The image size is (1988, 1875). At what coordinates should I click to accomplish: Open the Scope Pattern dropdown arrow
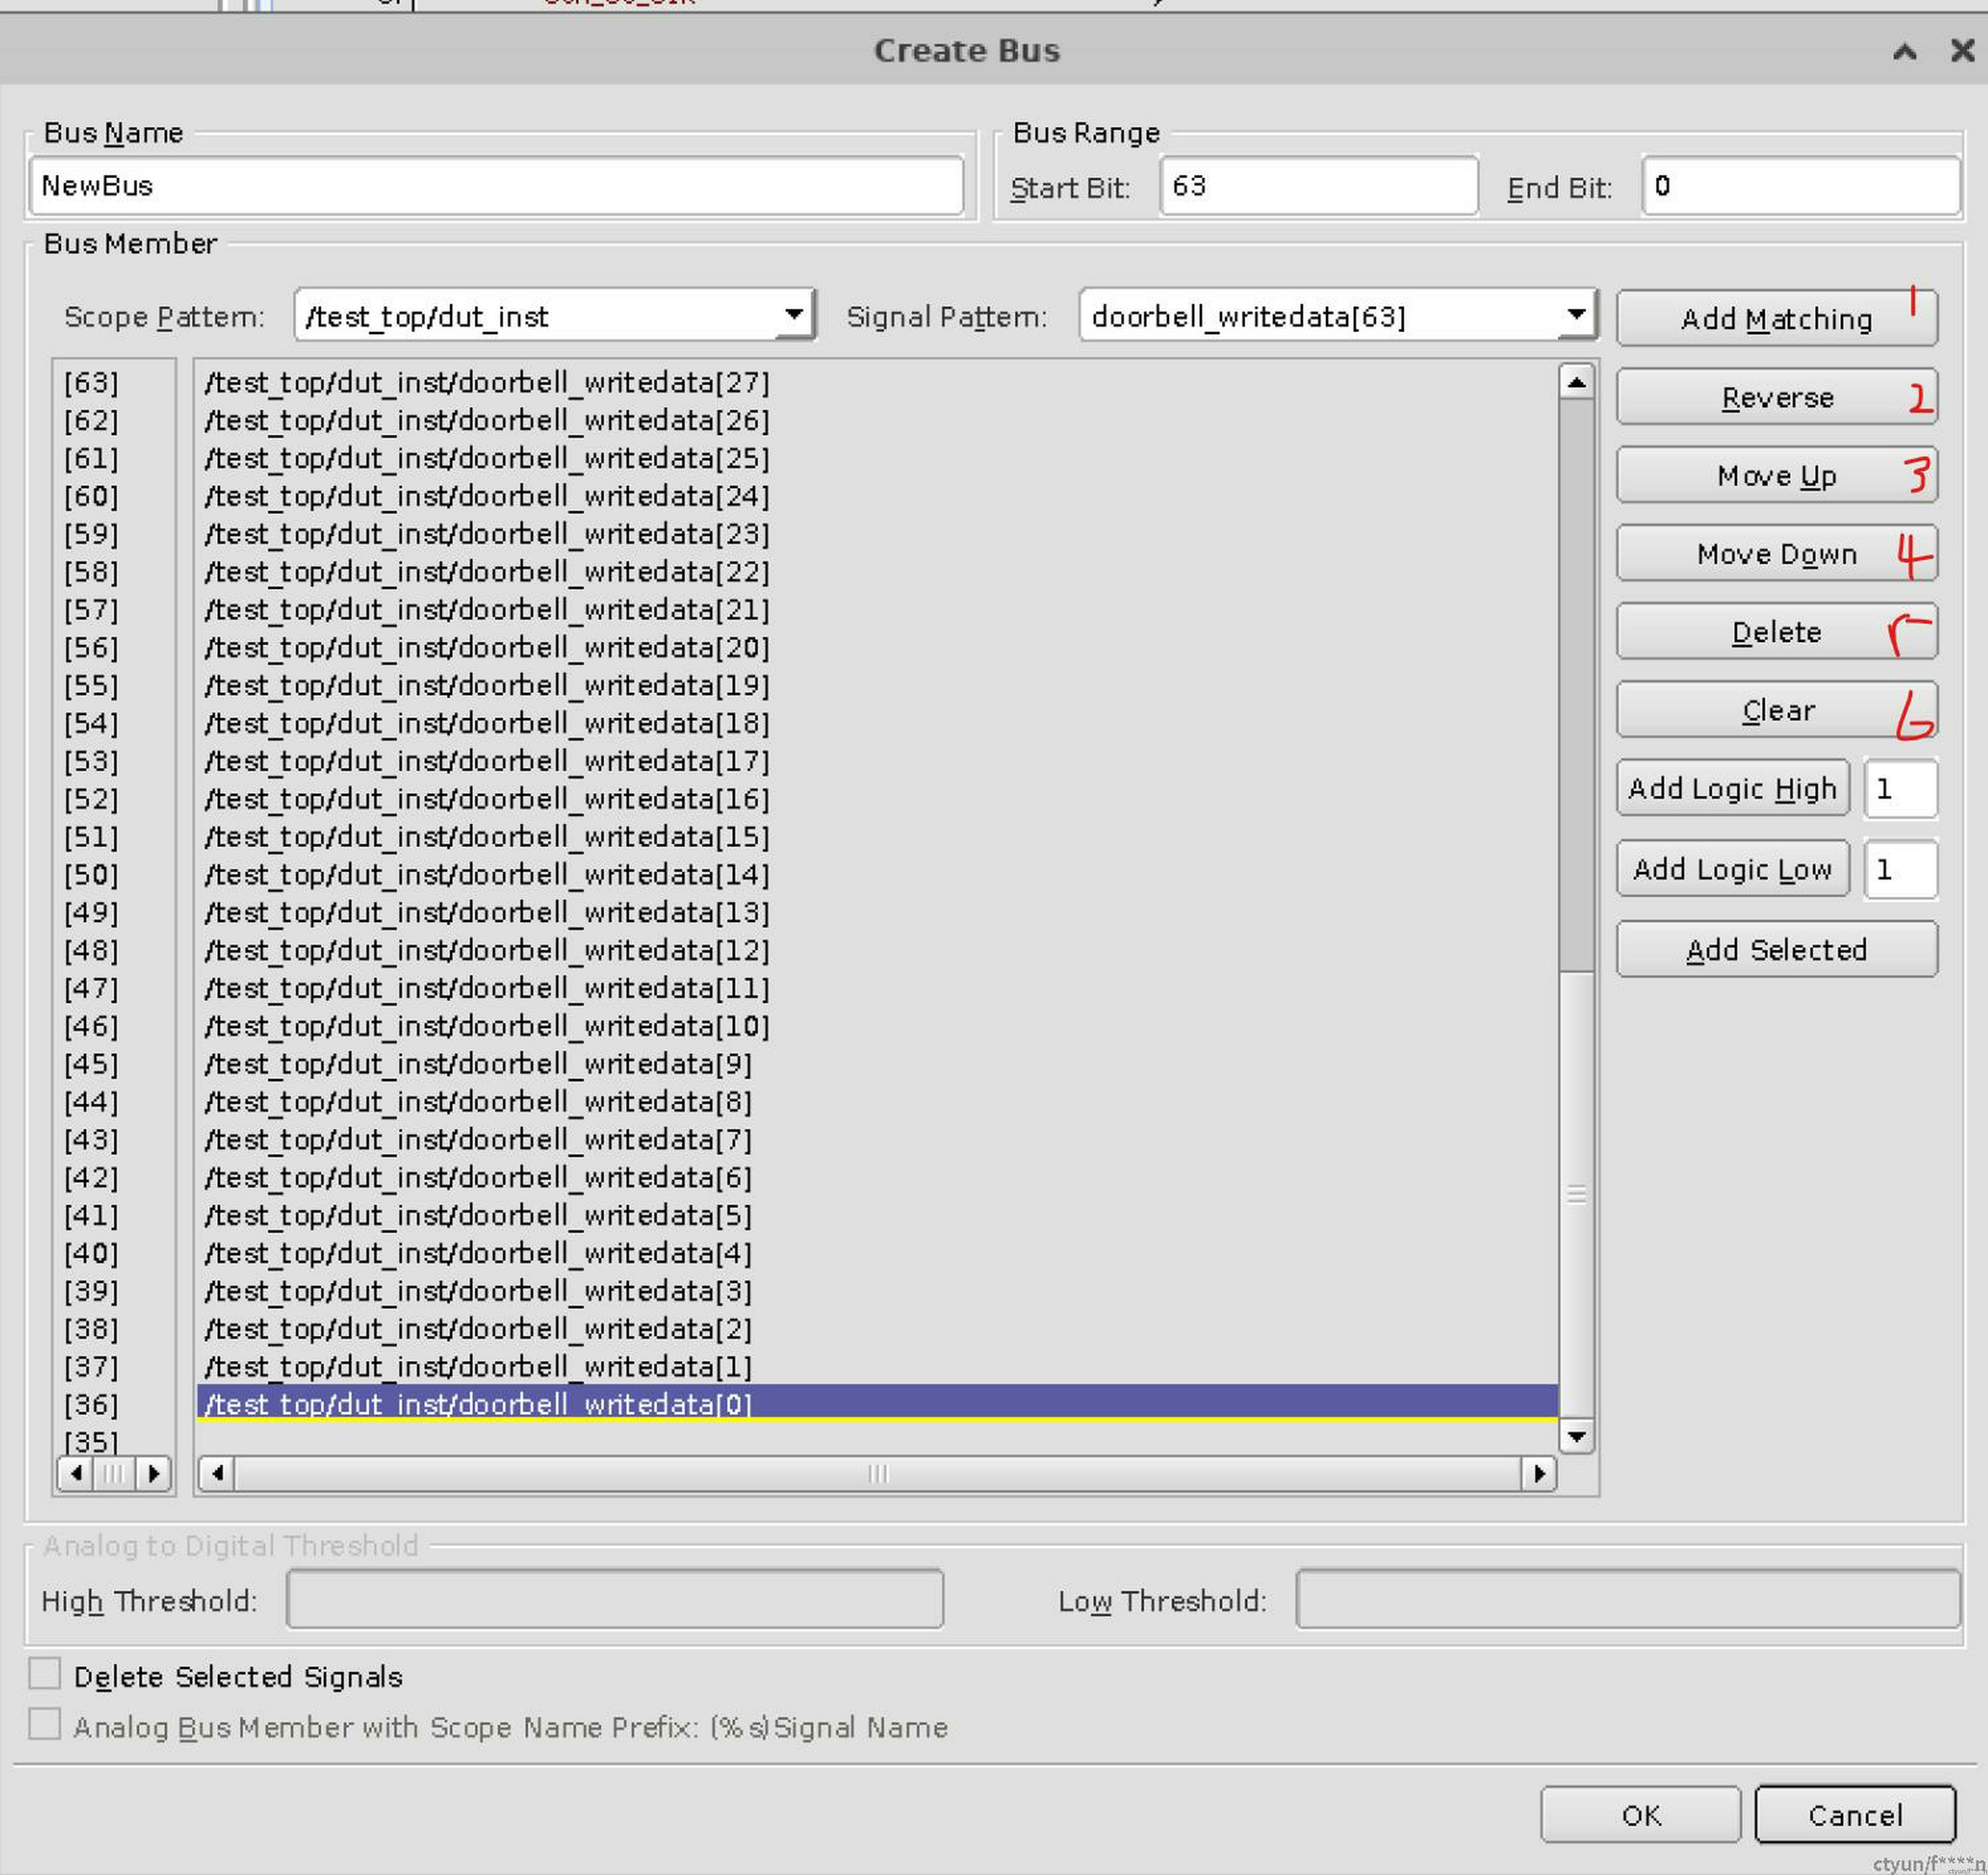point(794,315)
